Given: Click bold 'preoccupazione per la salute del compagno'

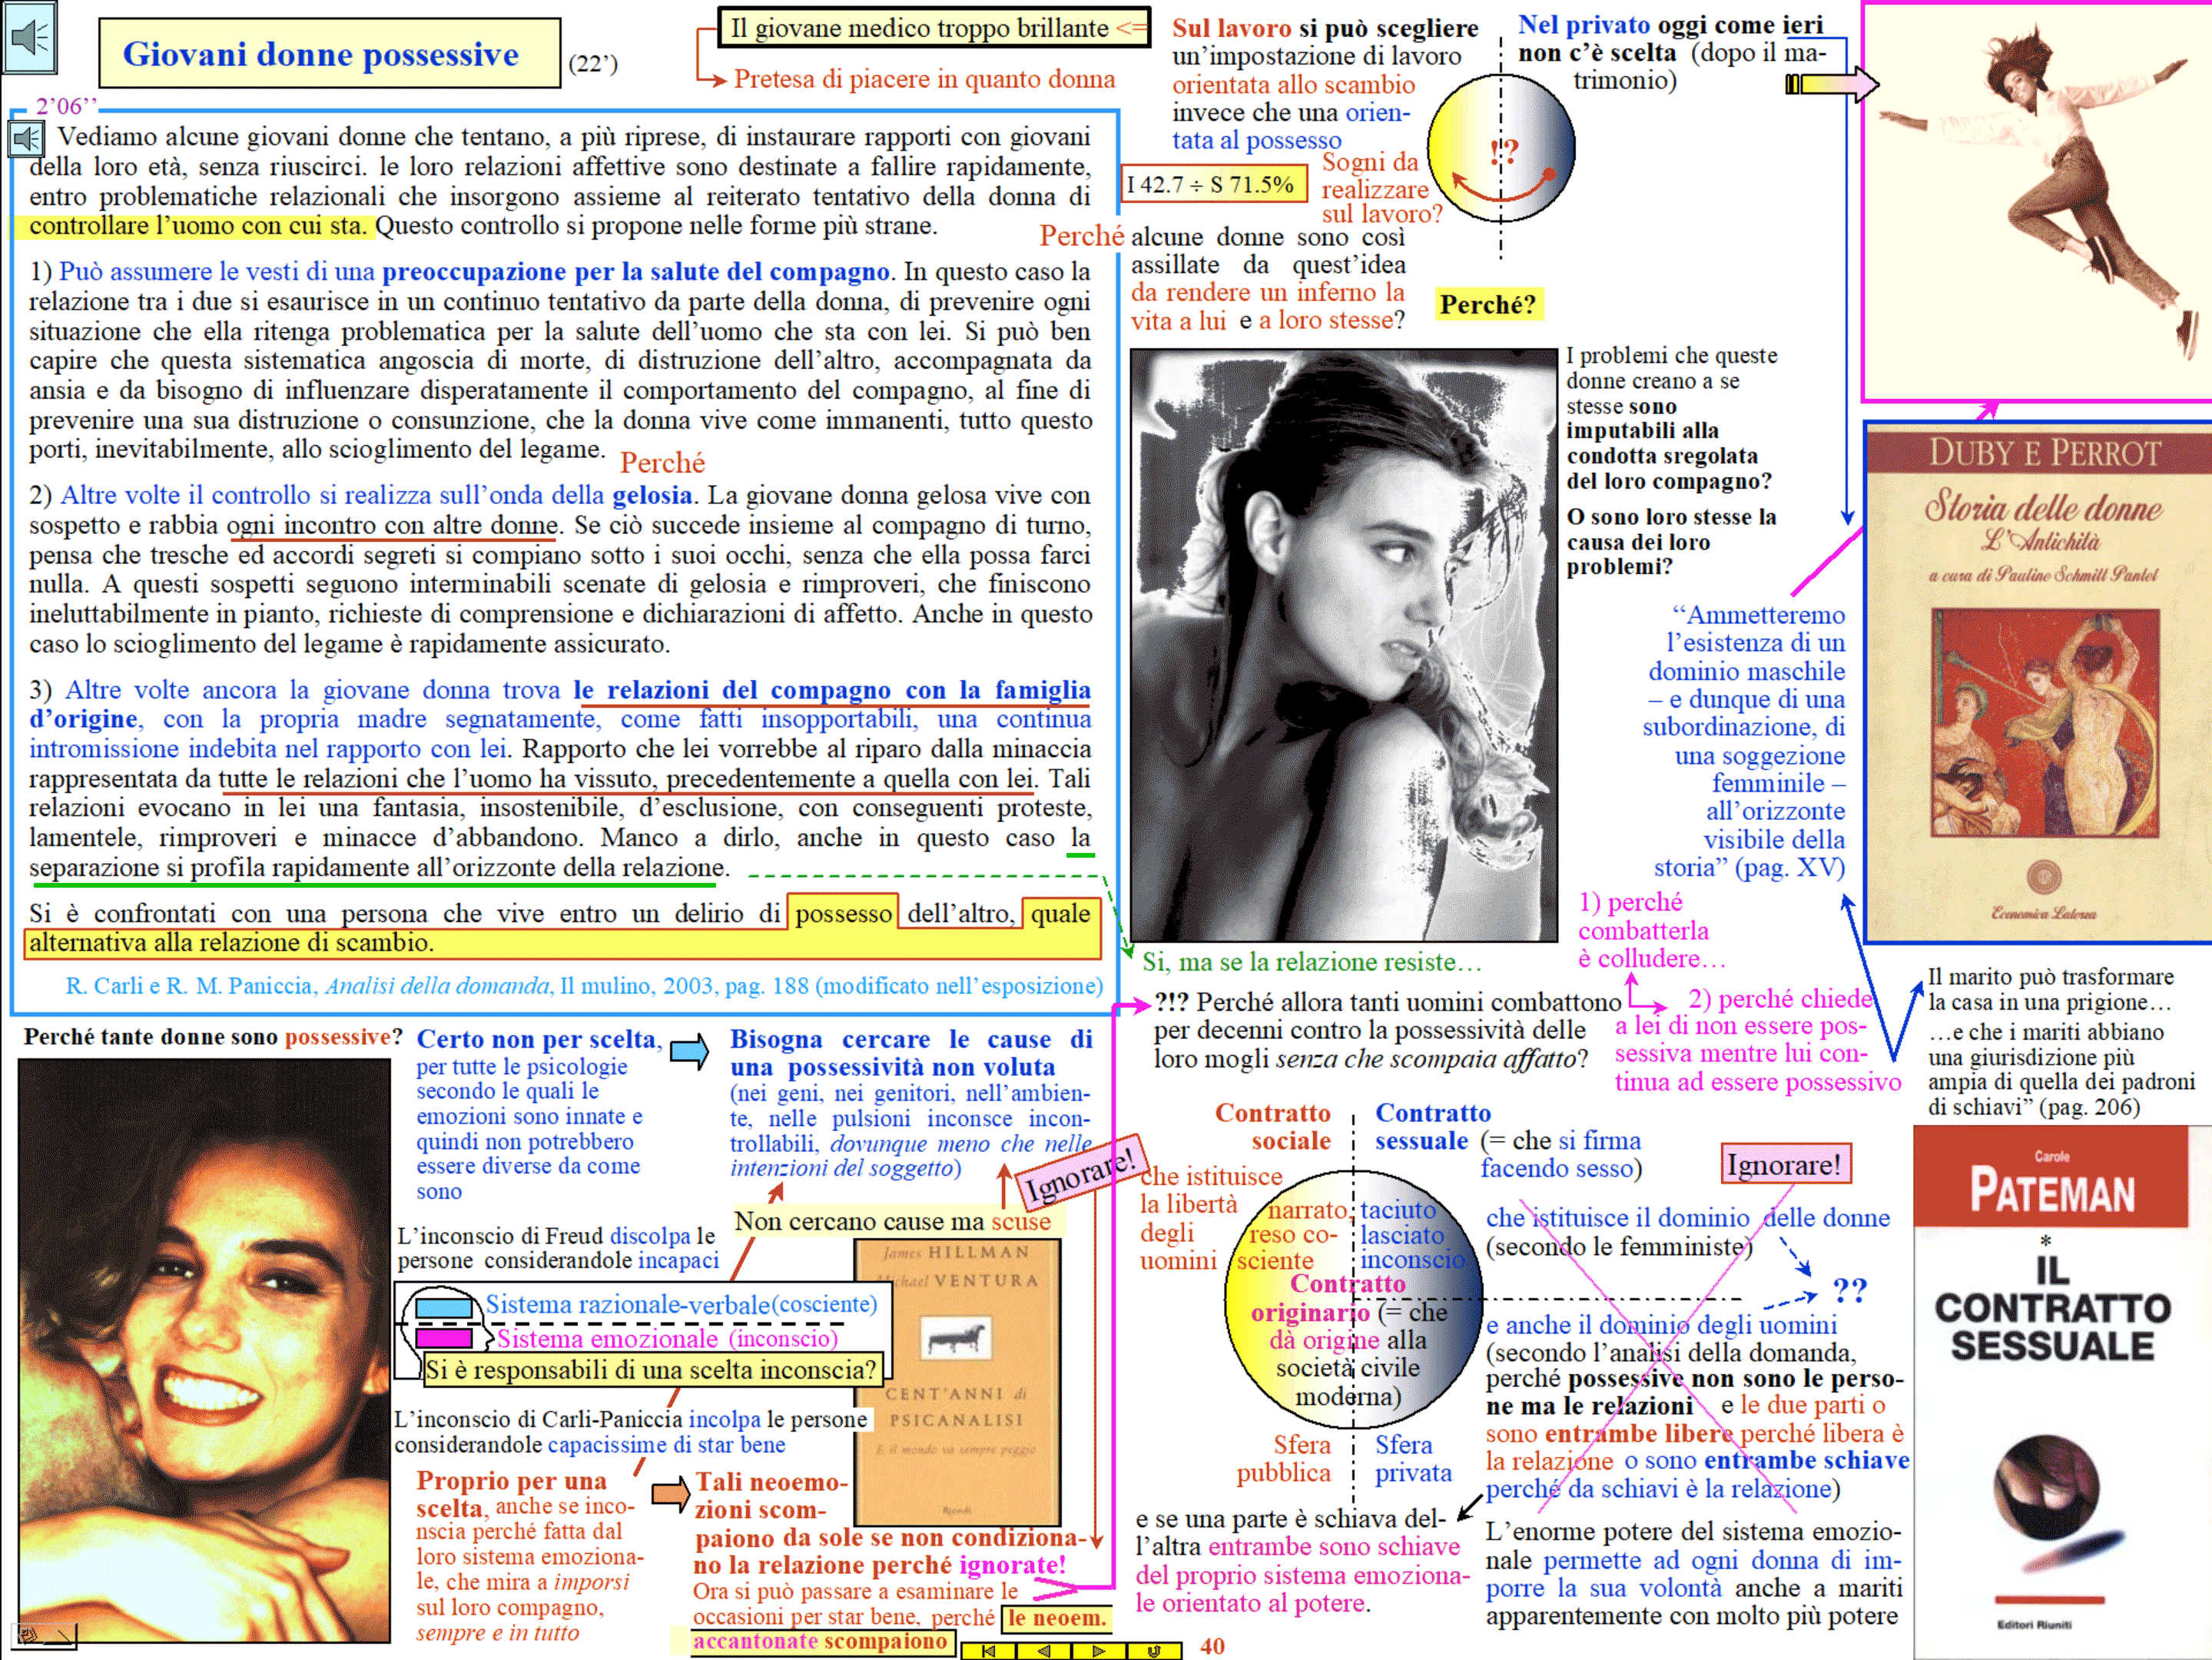Looking at the screenshot, I should coord(635,272).
